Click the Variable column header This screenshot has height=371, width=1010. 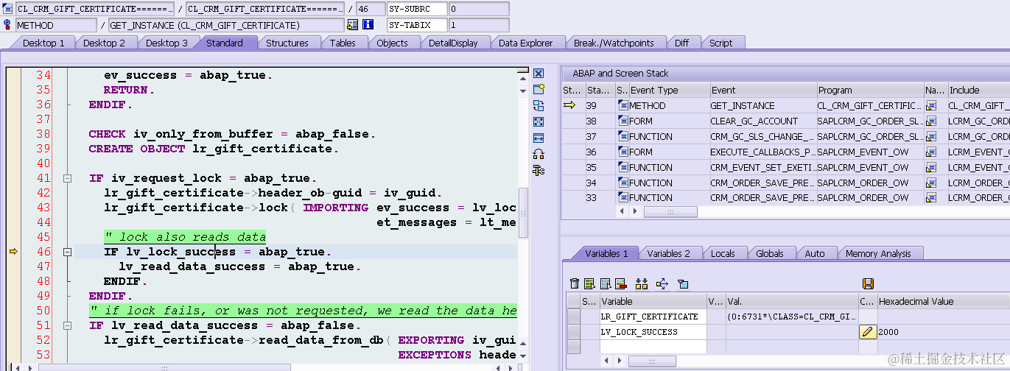(x=653, y=301)
